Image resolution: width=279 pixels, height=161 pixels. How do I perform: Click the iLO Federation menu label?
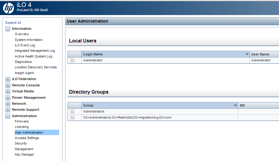(x=24, y=79)
